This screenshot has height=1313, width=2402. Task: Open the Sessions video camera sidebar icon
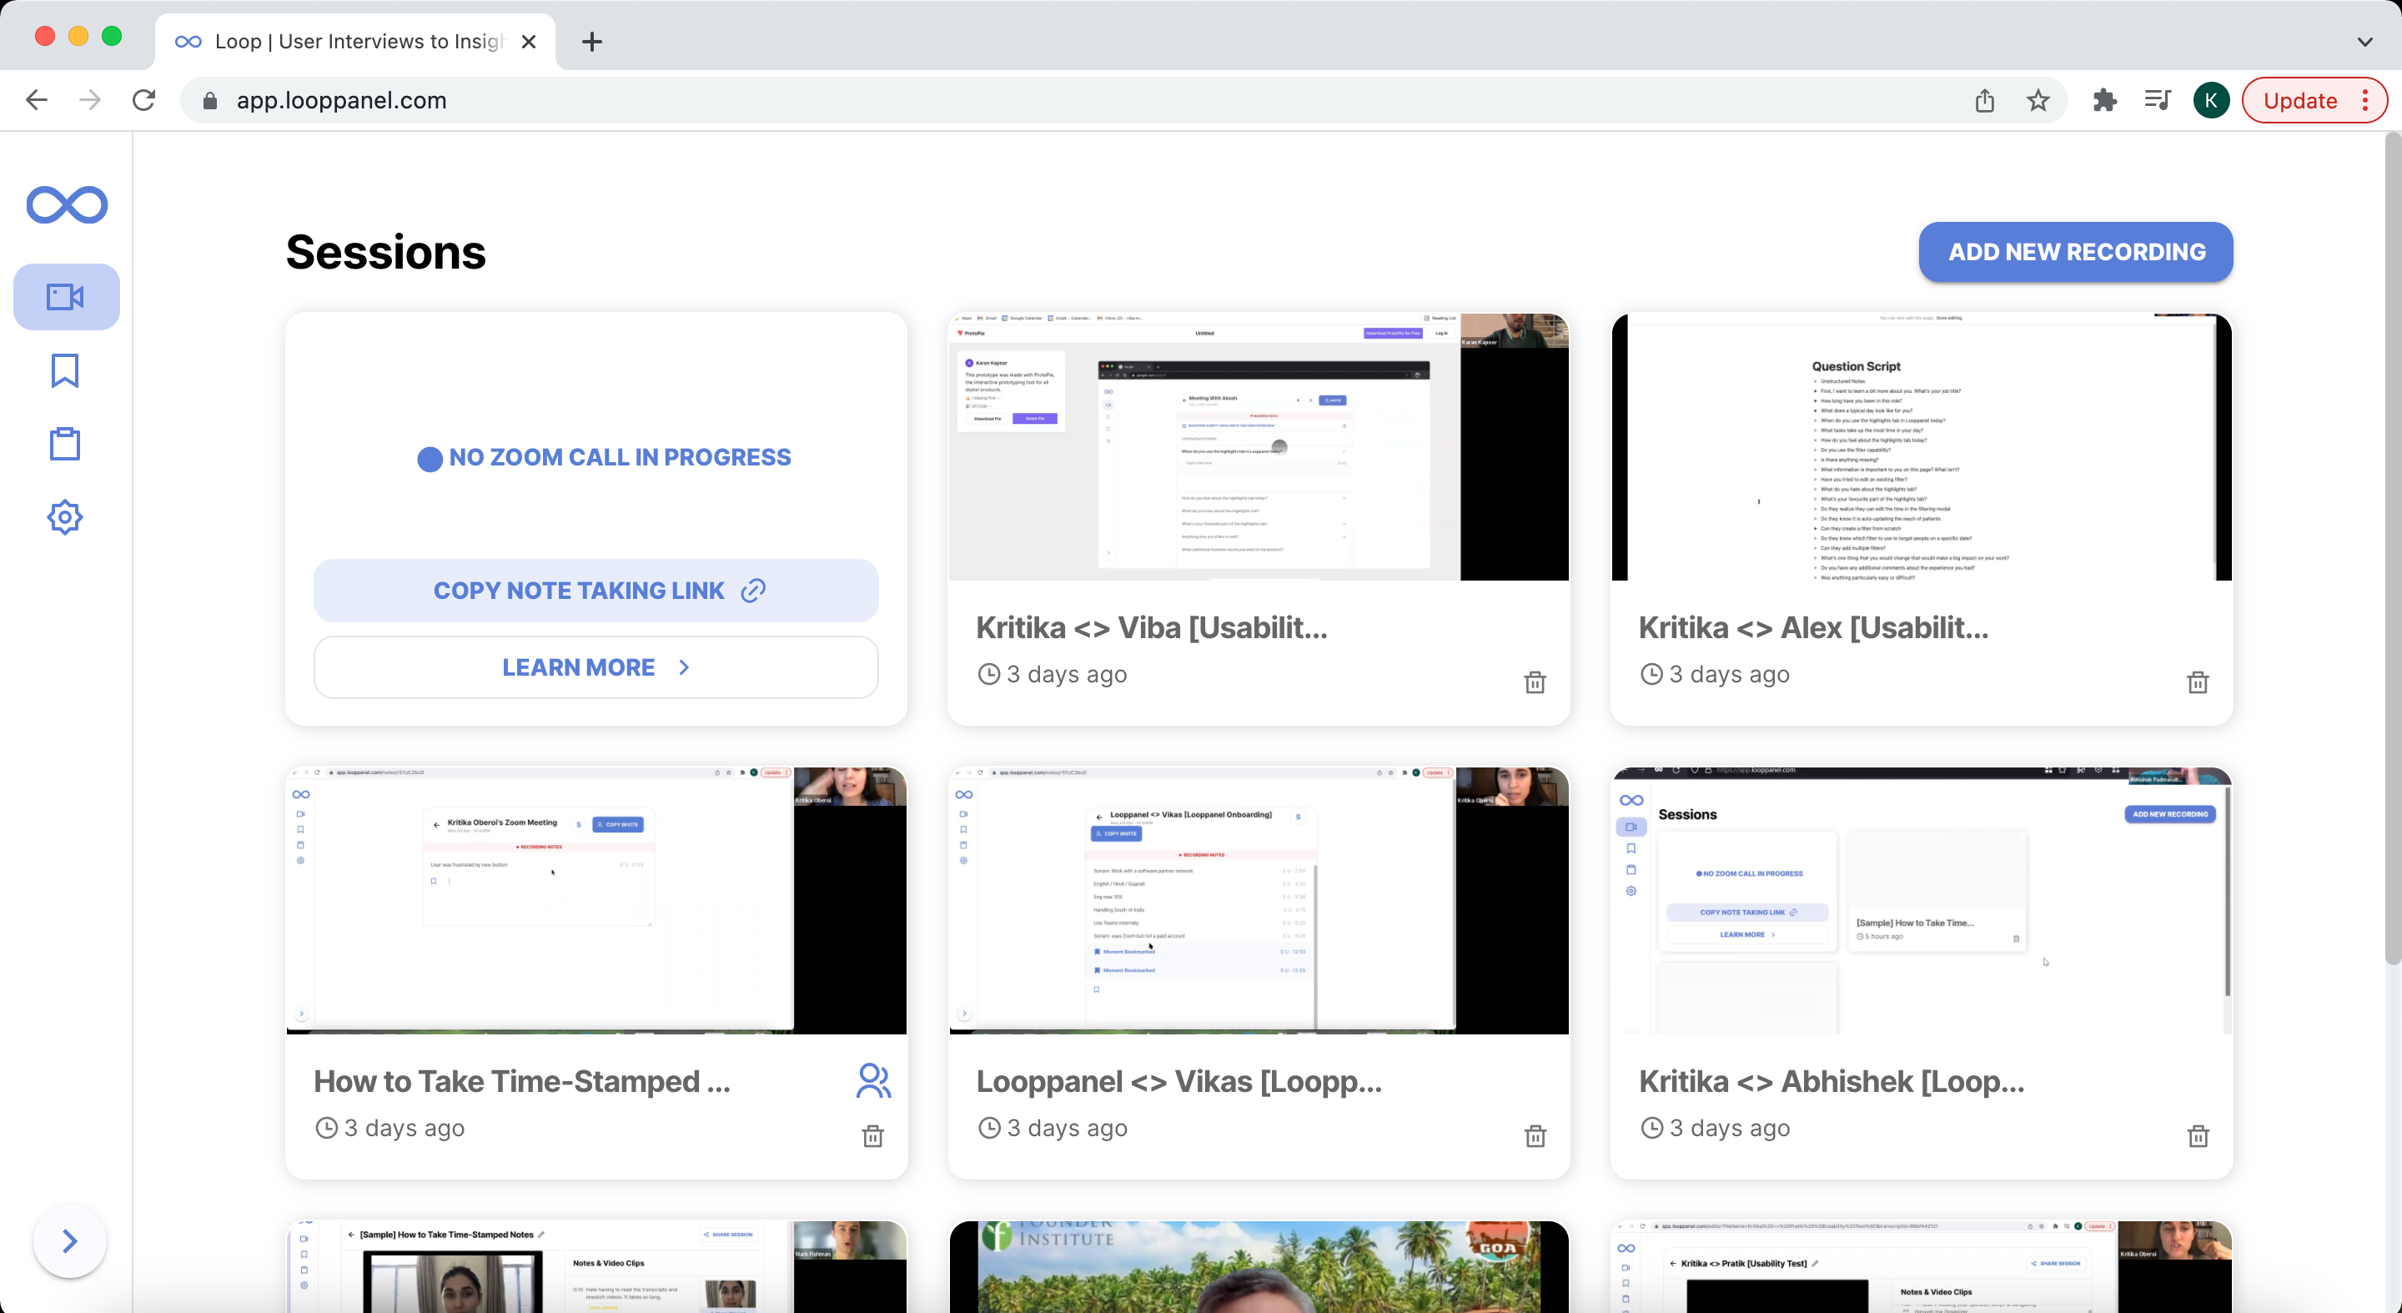pos(65,296)
